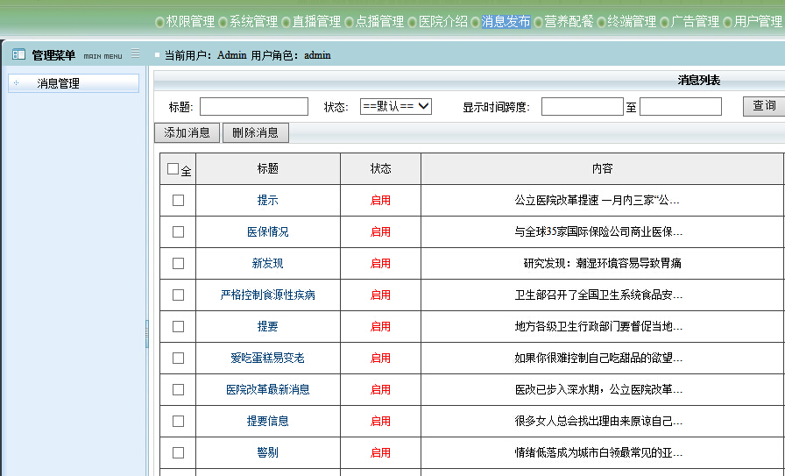785x476 pixels.
Task: Check the box for 提示 row
Action: 179,200
